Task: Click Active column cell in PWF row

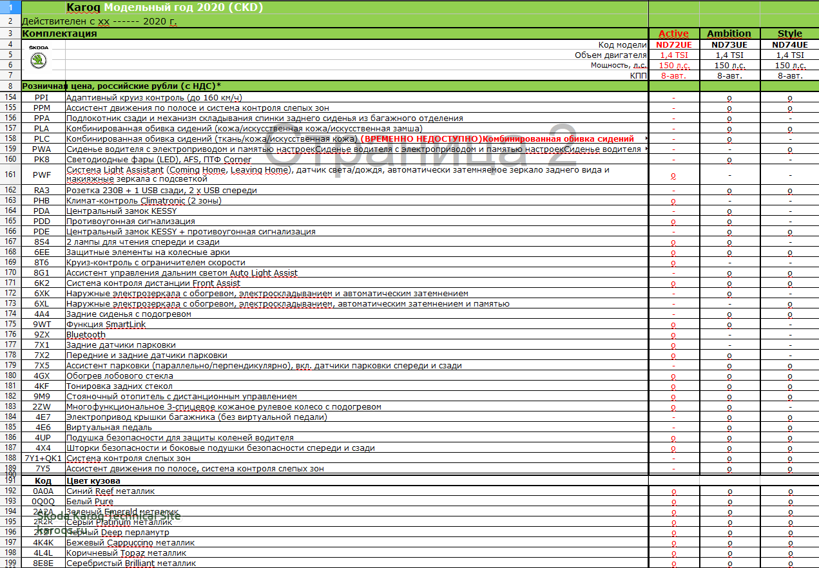Action: [x=673, y=175]
